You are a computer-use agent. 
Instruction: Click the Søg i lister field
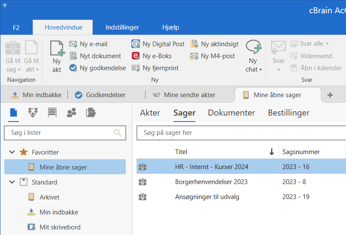point(60,133)
